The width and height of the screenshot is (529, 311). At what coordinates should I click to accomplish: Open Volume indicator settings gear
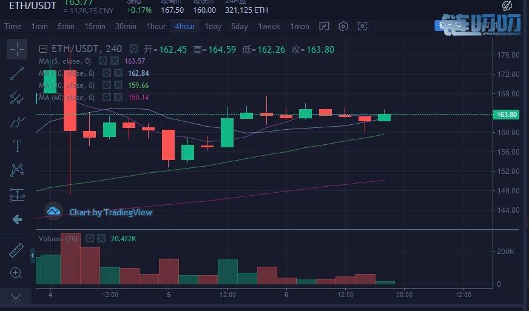click(x=90, y=238)
